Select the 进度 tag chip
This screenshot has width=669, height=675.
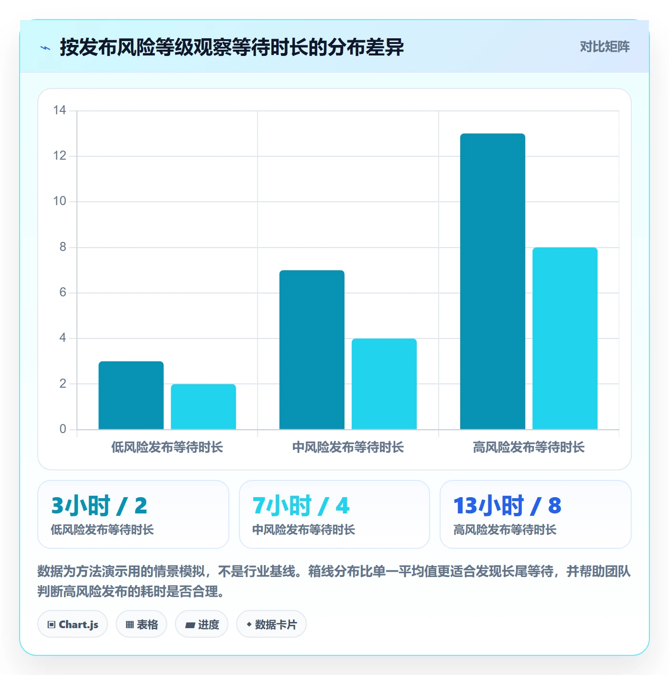(x=202, y=624)
